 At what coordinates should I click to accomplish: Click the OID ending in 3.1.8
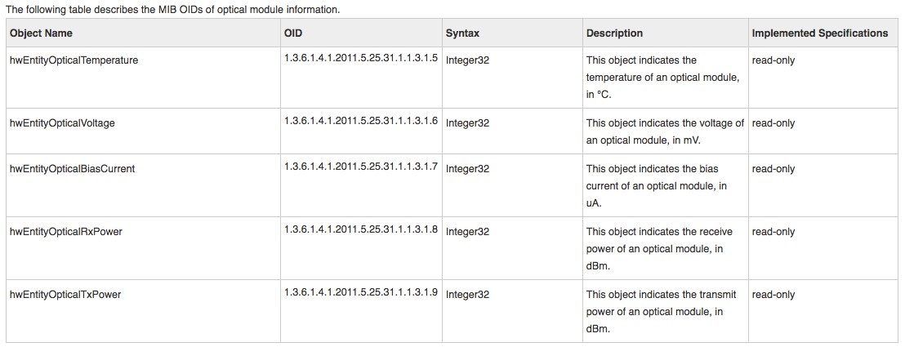(x=361, y=229)
